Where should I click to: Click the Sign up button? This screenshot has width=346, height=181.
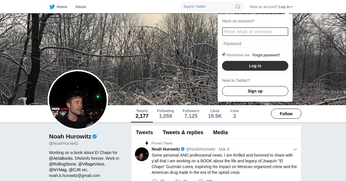point(255,91)
